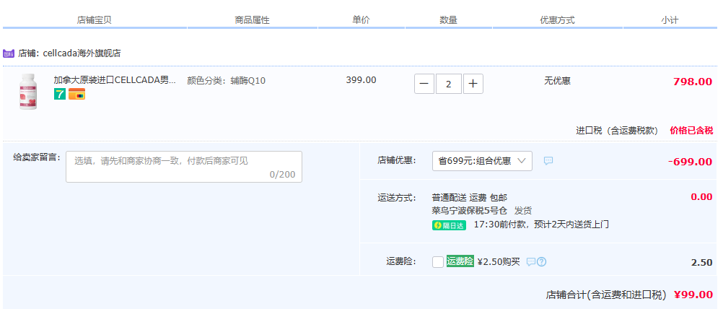
Task: Open the chat bubble beside store discount
Action: click(548, 161)
